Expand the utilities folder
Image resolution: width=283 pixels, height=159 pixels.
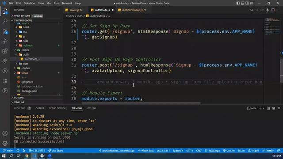click(26, 68)
